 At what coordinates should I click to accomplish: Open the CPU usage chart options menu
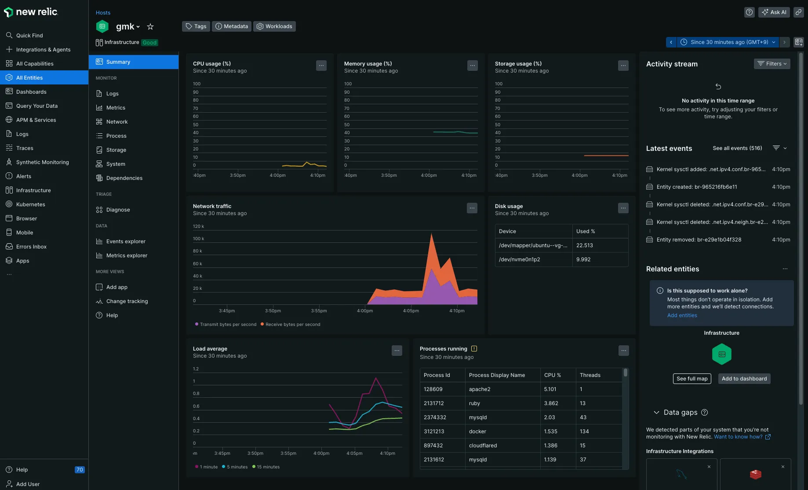321,66
